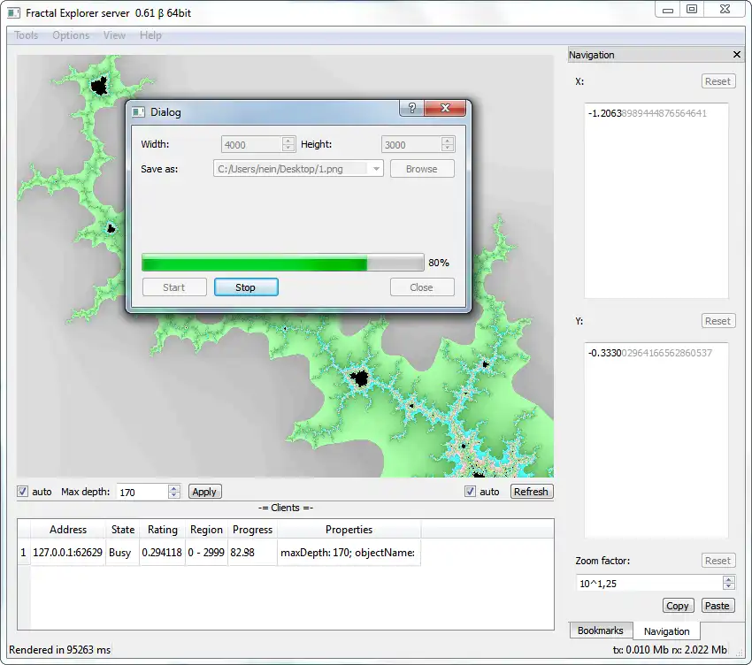Click the Properties column header
The width and height of the screenshot is (752, 665).
pos(349,530)
